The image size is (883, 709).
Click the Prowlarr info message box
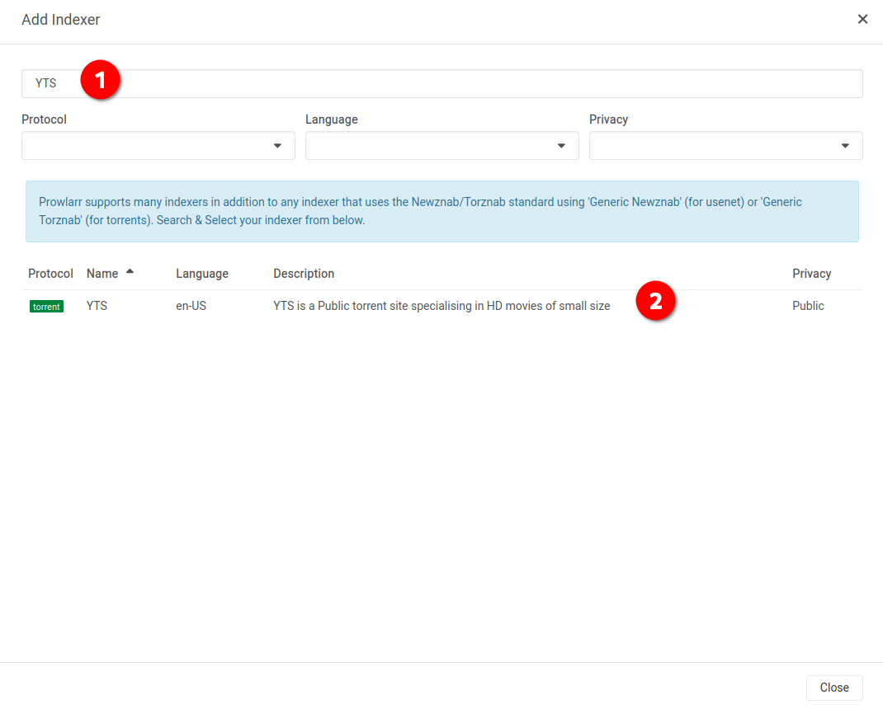point(442,212)
